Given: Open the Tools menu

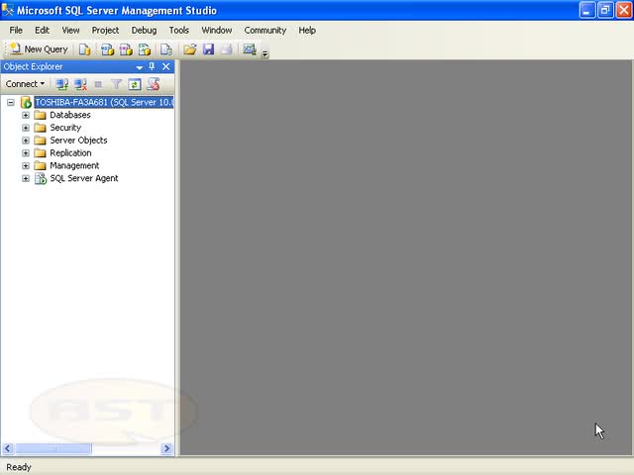Looking at the screenshot, I should (x=178, y=31).
